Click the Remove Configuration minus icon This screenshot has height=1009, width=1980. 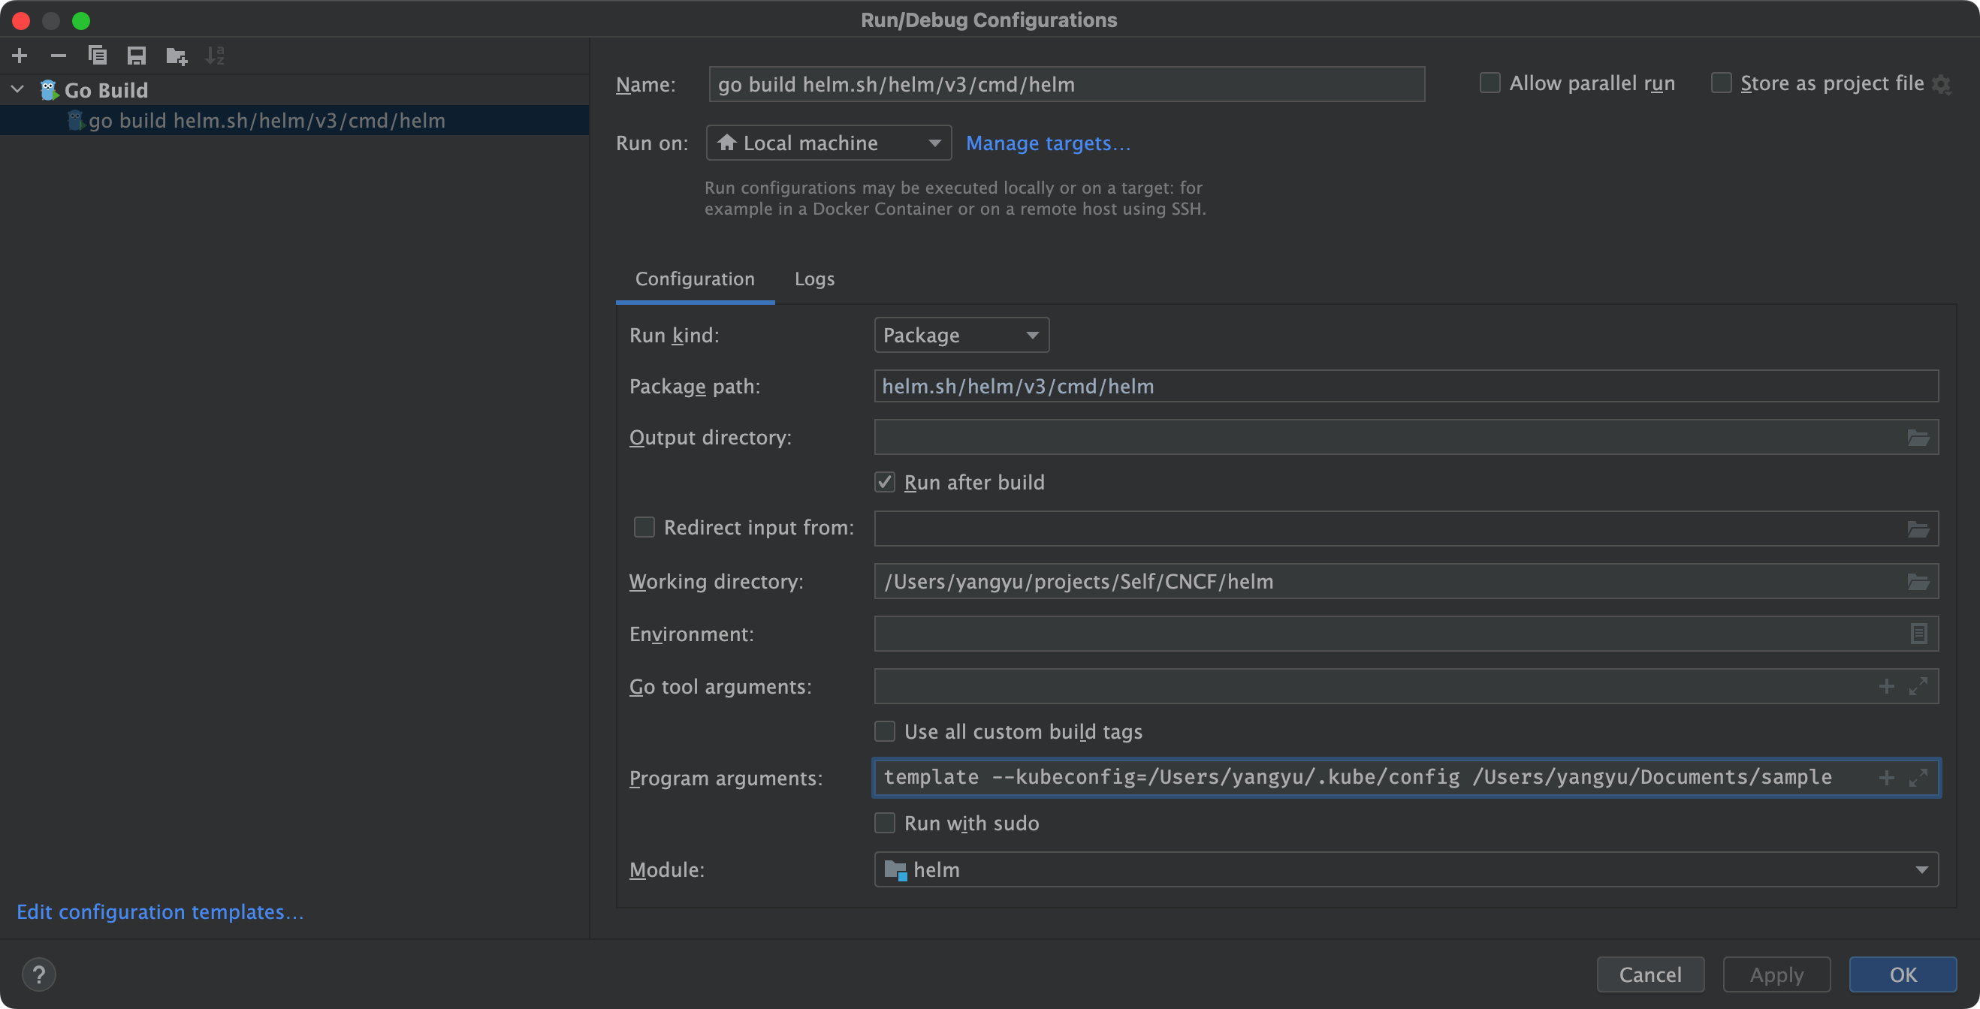click(x=59, y=56)
